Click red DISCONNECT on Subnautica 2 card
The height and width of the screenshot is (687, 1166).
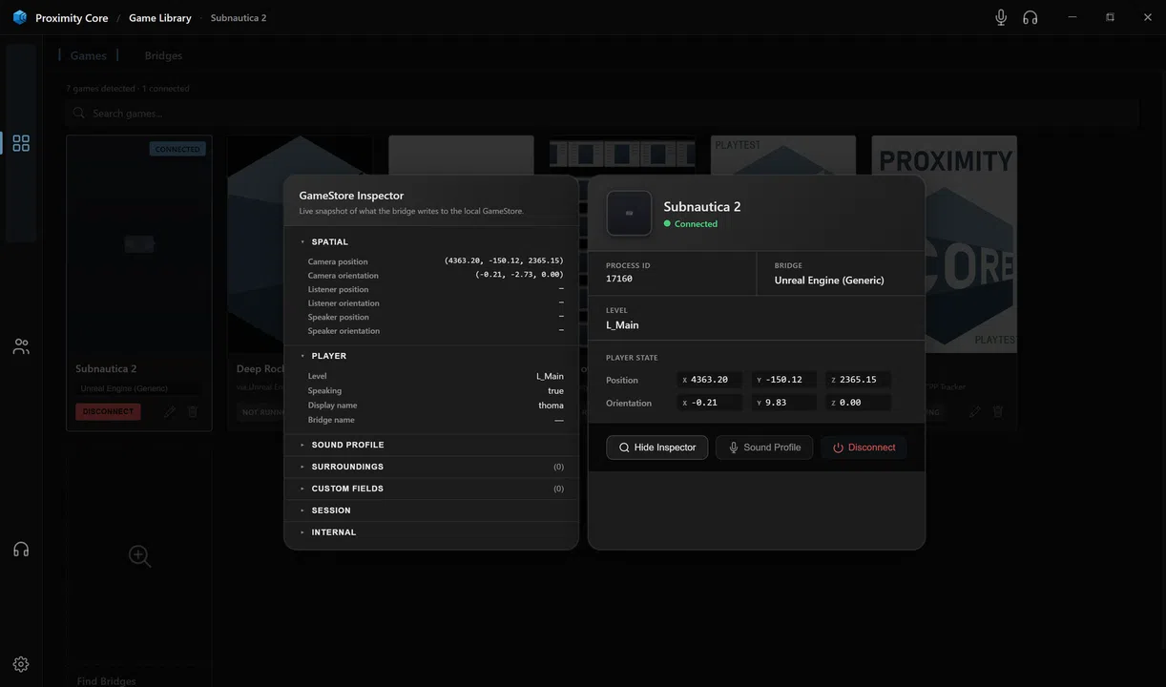pos(108,412)
